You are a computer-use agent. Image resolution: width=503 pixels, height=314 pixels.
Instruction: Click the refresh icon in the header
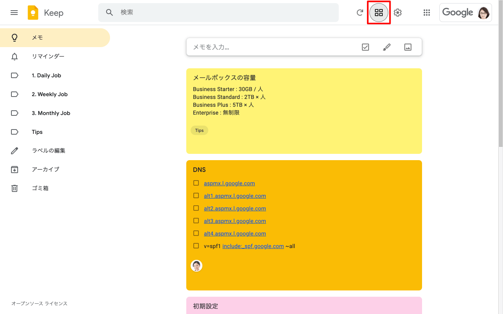pos(360,13)
